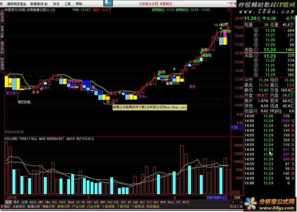Open the 券商分析 link

coord(64,207)
